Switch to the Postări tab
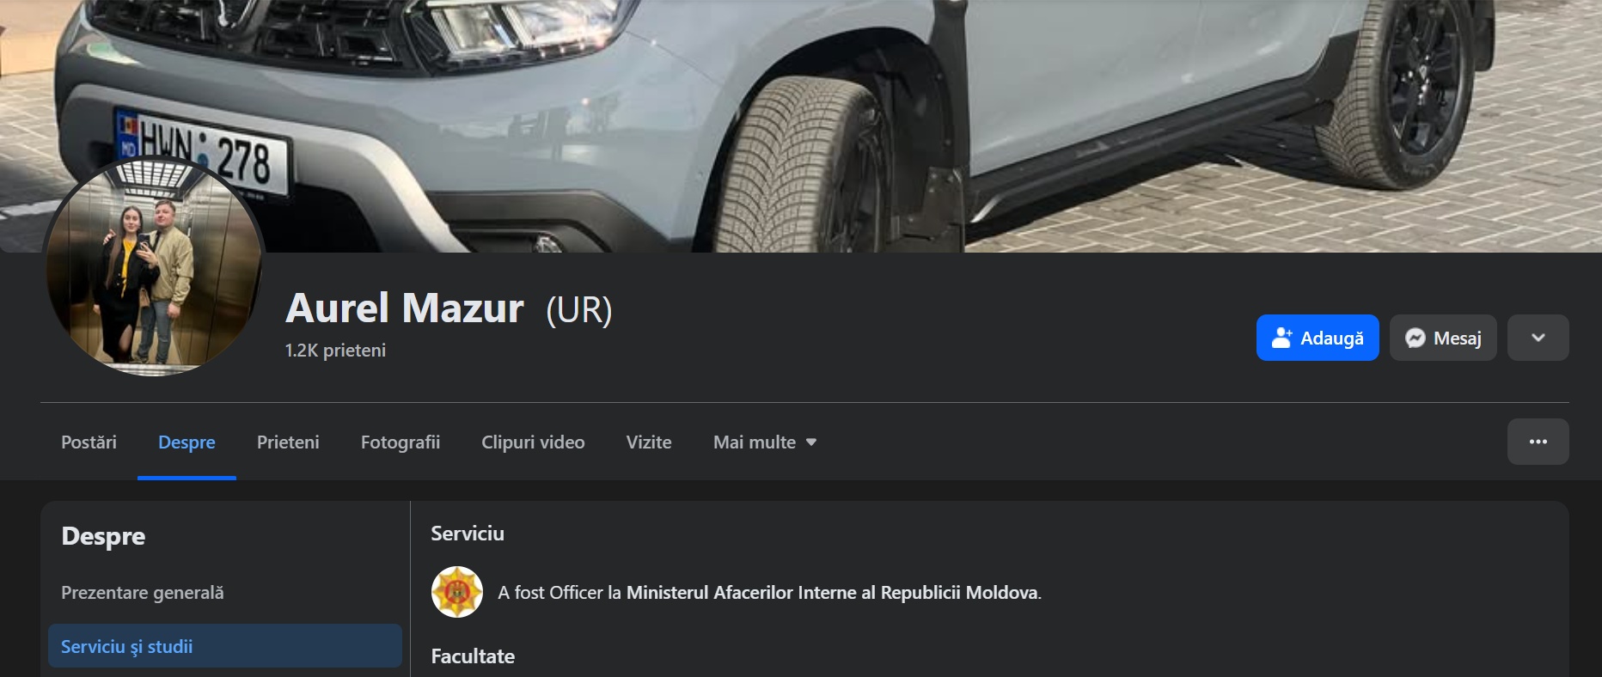This screenshot has width=1602, height=677. (89, 442)
